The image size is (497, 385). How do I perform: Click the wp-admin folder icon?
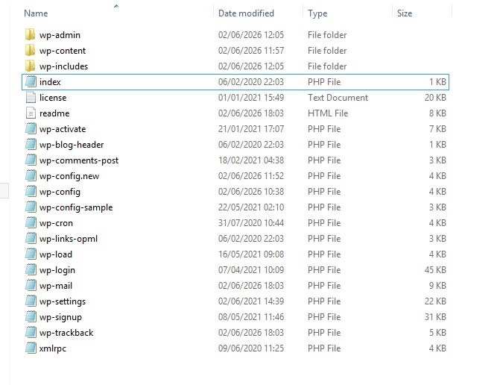[30, 34]
